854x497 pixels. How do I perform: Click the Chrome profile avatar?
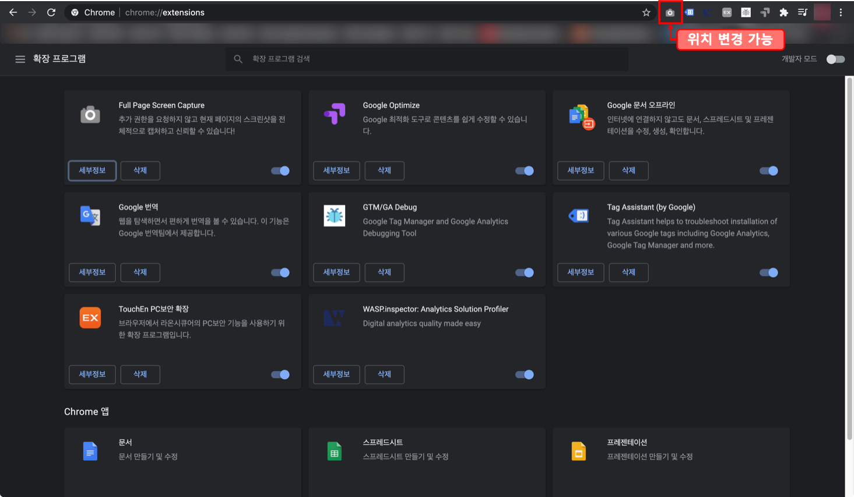pos(822,12)
